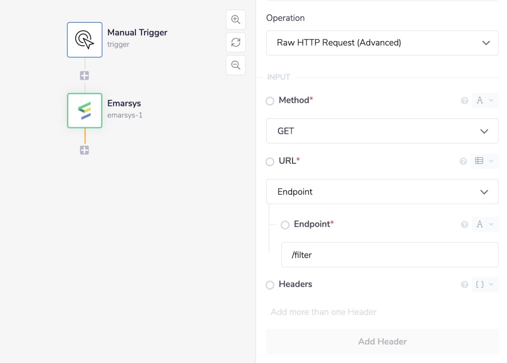The image size is (507, 363).
Task: Show help for the Method field
Action: (x=464, y=101)
